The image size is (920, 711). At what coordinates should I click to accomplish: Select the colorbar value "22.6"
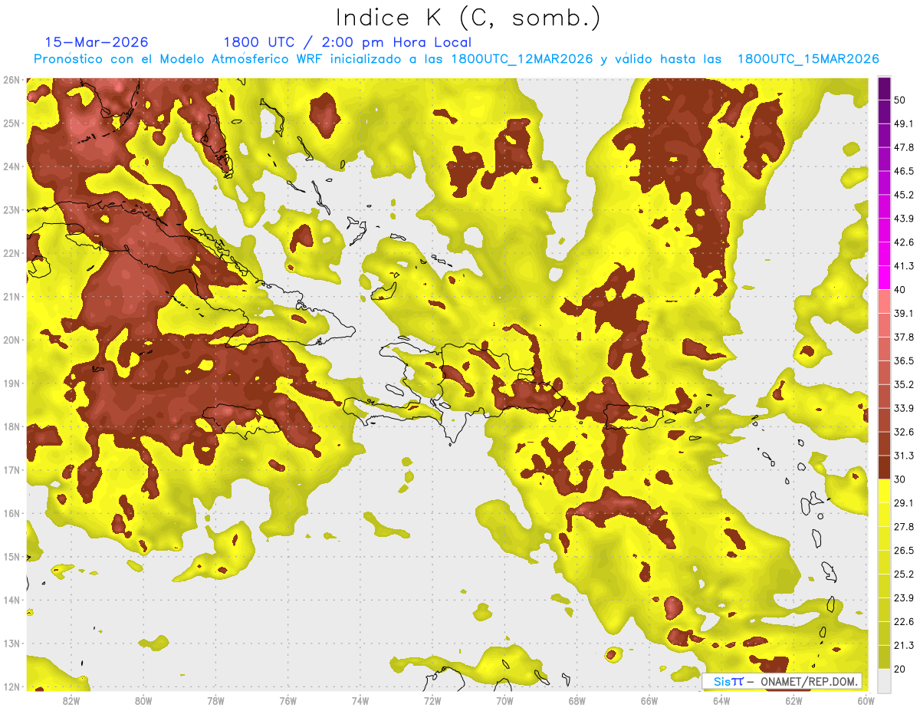pyautogui.click(x=903, y=622)
